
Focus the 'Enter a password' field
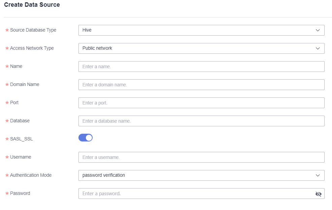point(195,194)
